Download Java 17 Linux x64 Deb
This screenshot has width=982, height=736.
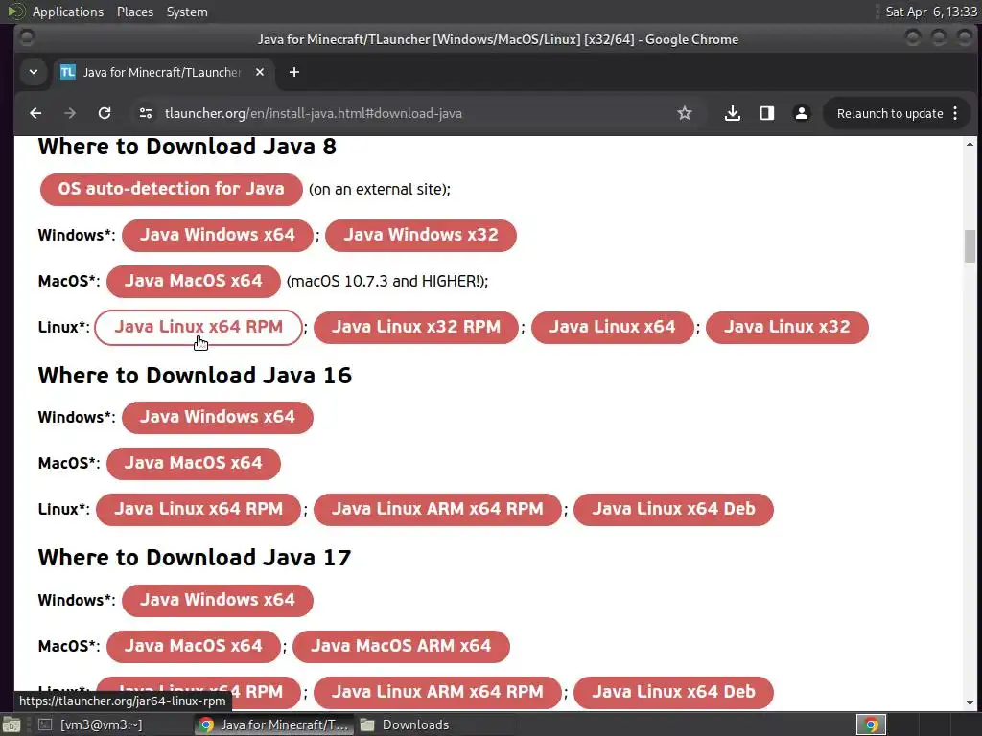click(674, 692)
